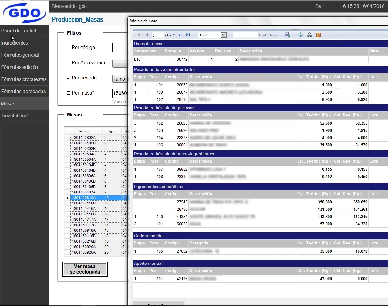Click amasadora value L10
388x306 pixels.
137,59
